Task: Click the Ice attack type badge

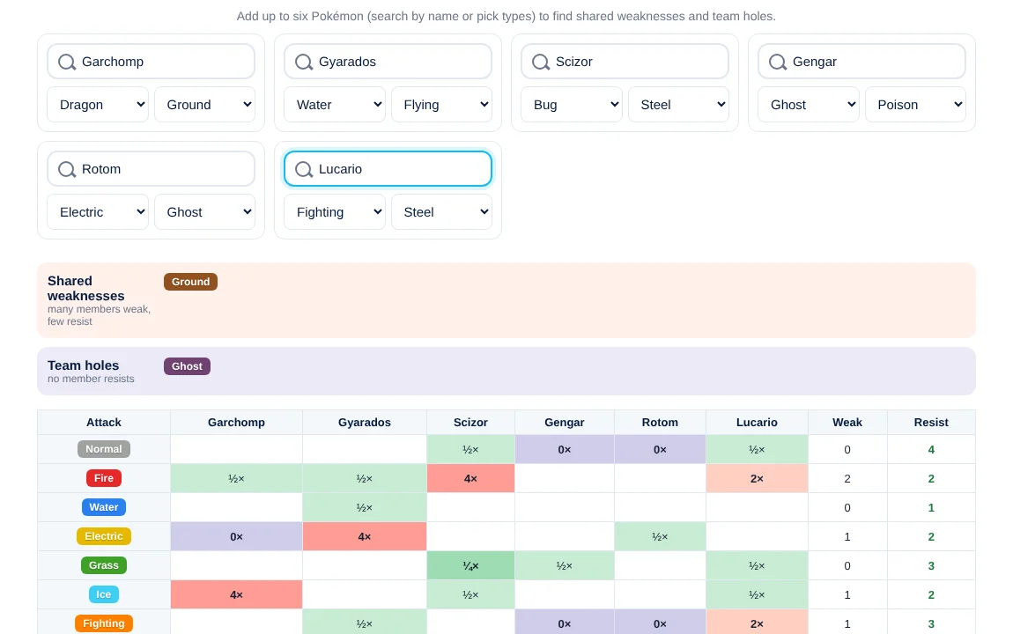Action: (104, 594)
